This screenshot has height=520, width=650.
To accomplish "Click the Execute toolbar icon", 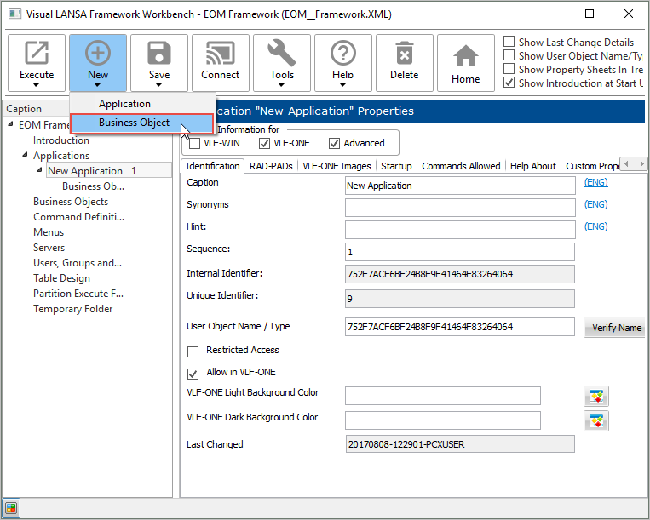I will pyautogui.click(x=37, y=54).
